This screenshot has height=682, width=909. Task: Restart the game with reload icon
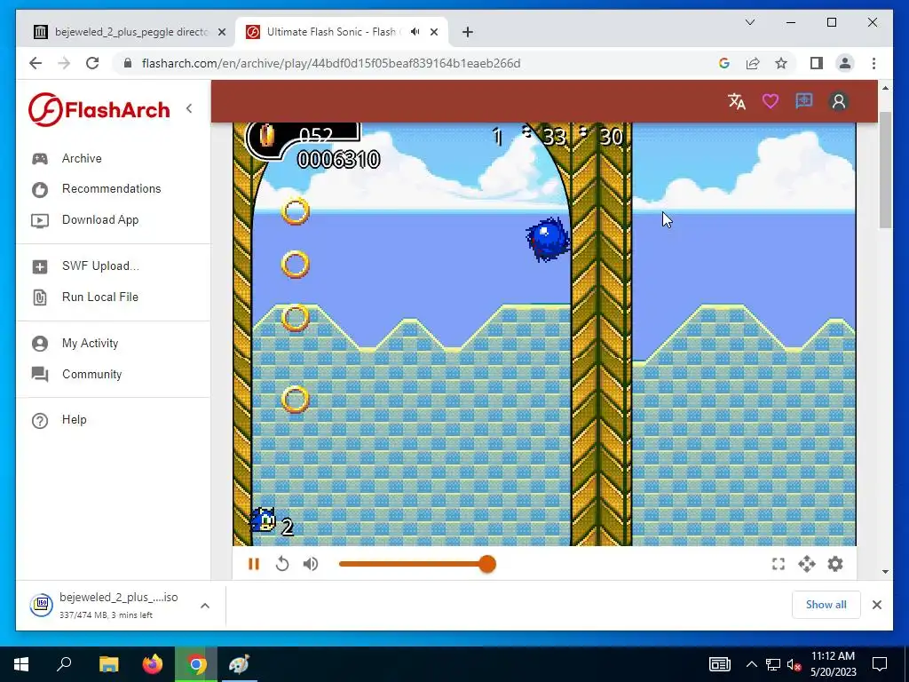pyautogui.click(x=281, y=564)
